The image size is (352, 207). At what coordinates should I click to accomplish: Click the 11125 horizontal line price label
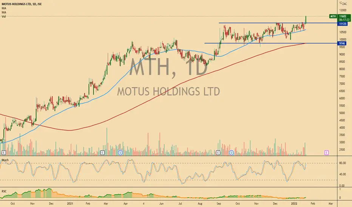tap(343, 24)
